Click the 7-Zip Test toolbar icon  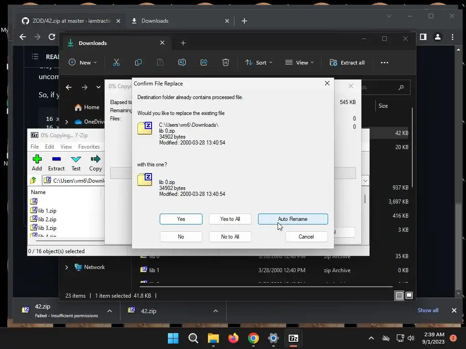(76, 163)
